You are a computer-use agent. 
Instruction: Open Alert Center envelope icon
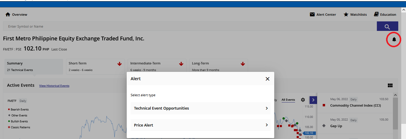[312, 14]
